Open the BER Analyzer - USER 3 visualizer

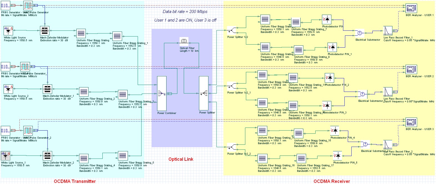click(411, 122)
